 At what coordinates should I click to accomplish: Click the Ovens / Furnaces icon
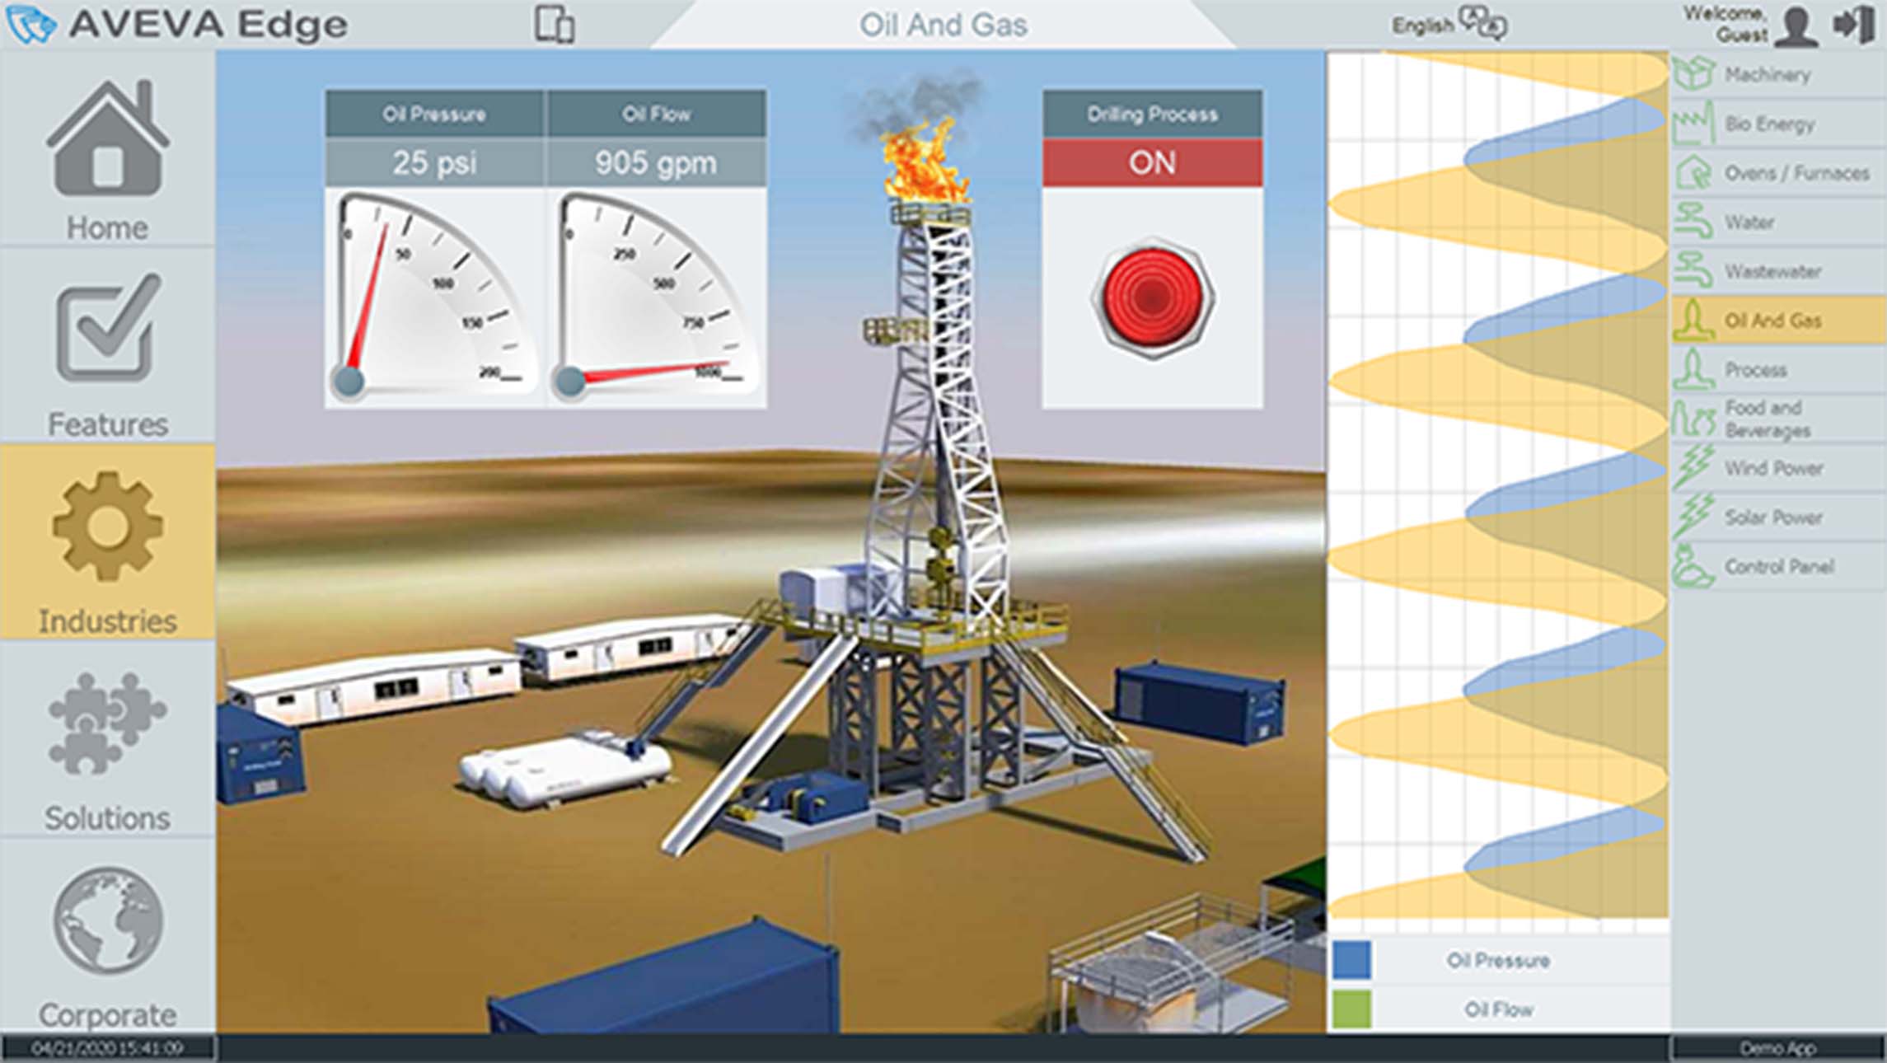(1694, 173)
